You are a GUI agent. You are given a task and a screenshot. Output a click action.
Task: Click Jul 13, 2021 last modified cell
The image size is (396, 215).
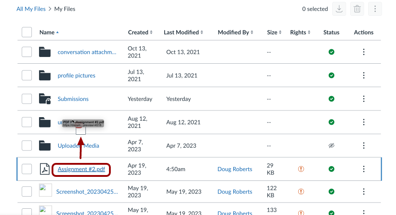point(182,75)
